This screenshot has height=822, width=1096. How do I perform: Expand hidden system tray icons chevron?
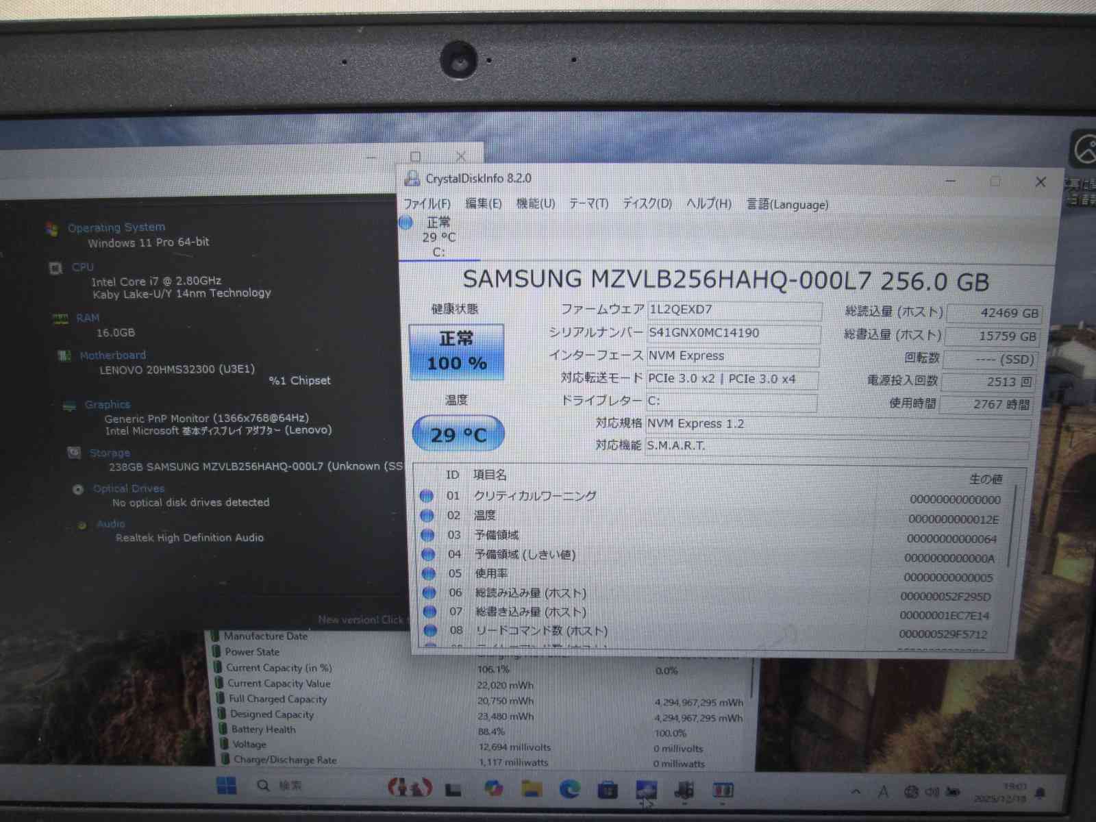point(856,792)
